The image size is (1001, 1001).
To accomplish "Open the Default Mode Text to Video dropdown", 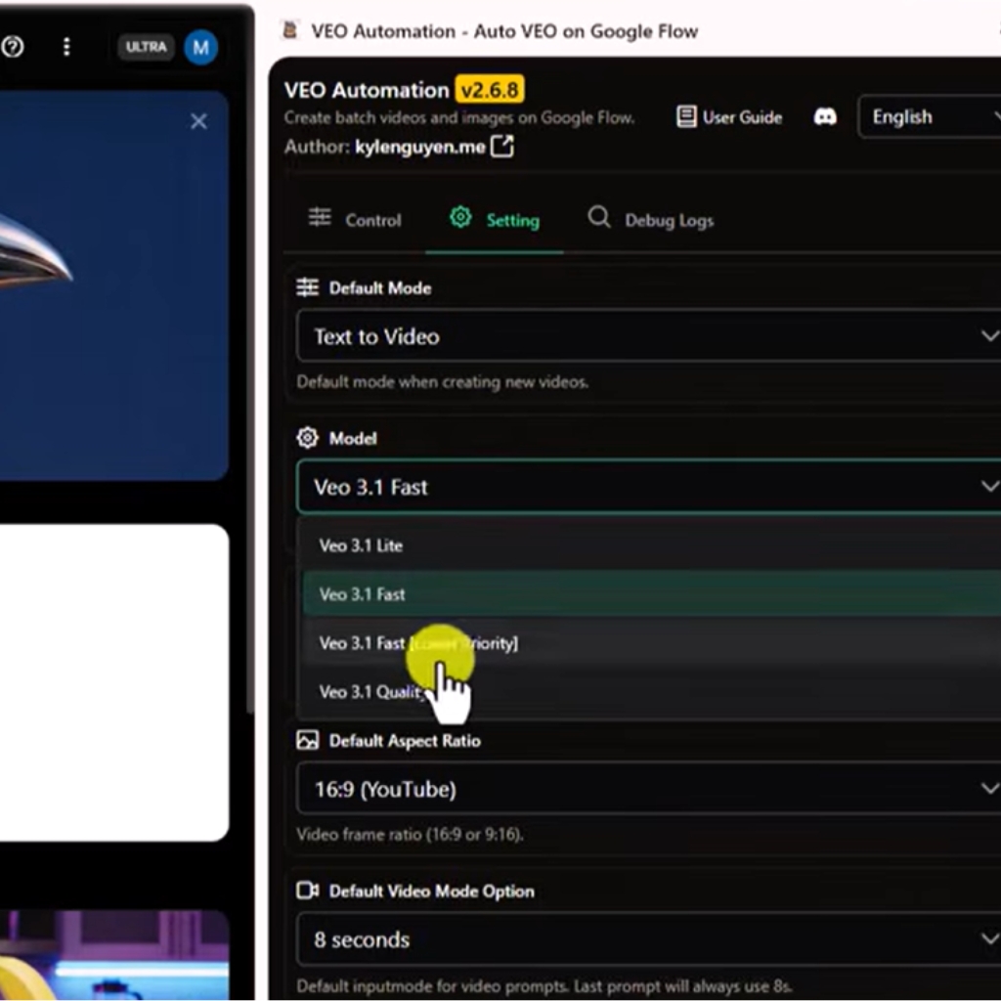I will [649, 336].
